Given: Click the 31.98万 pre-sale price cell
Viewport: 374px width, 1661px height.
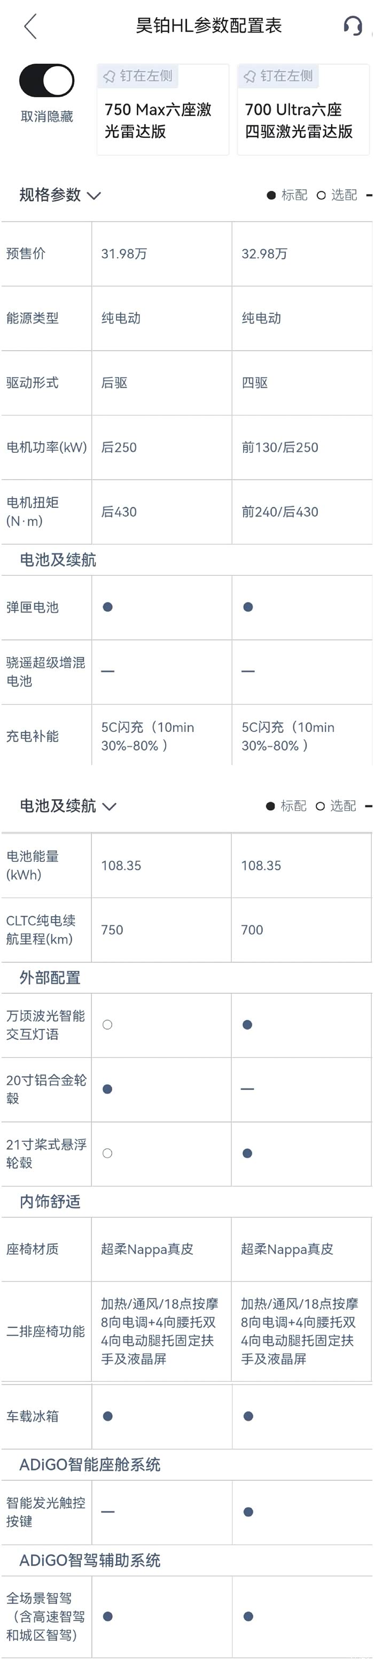Looking at the screenshot, I should pos(124,254).
